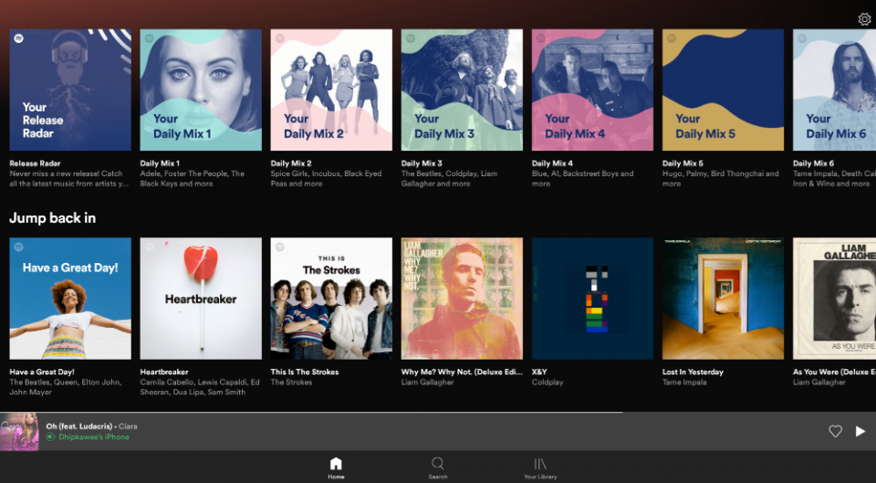The width and height of the screenshot is (876, 483).
Task: Click the song title Oh (feat. Ludacris)
Action: click(x=79, y=426)
